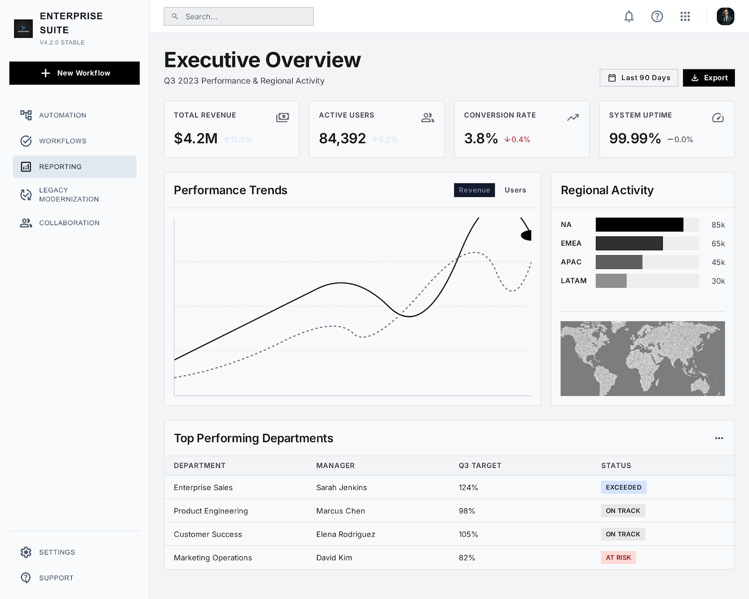Create a New Workflow
This screenshot has height=599, width=749.
[74, 73]
